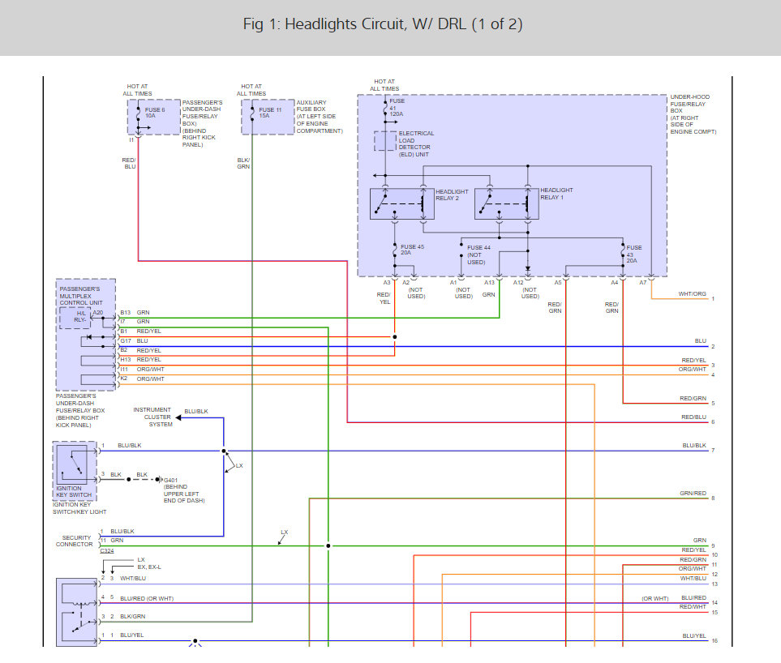Click the "K2 ORG/WHT" terminal label
Viewport: 781px width, 663px height.
tap(142, 379)
